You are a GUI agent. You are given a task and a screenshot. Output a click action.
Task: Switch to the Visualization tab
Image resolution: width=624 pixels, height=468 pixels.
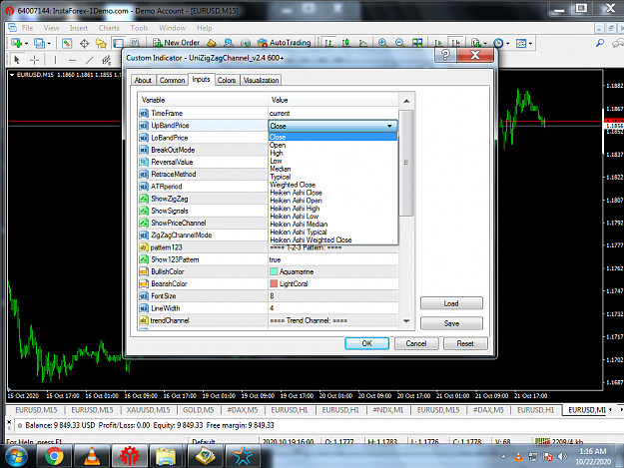click(261, 80)
